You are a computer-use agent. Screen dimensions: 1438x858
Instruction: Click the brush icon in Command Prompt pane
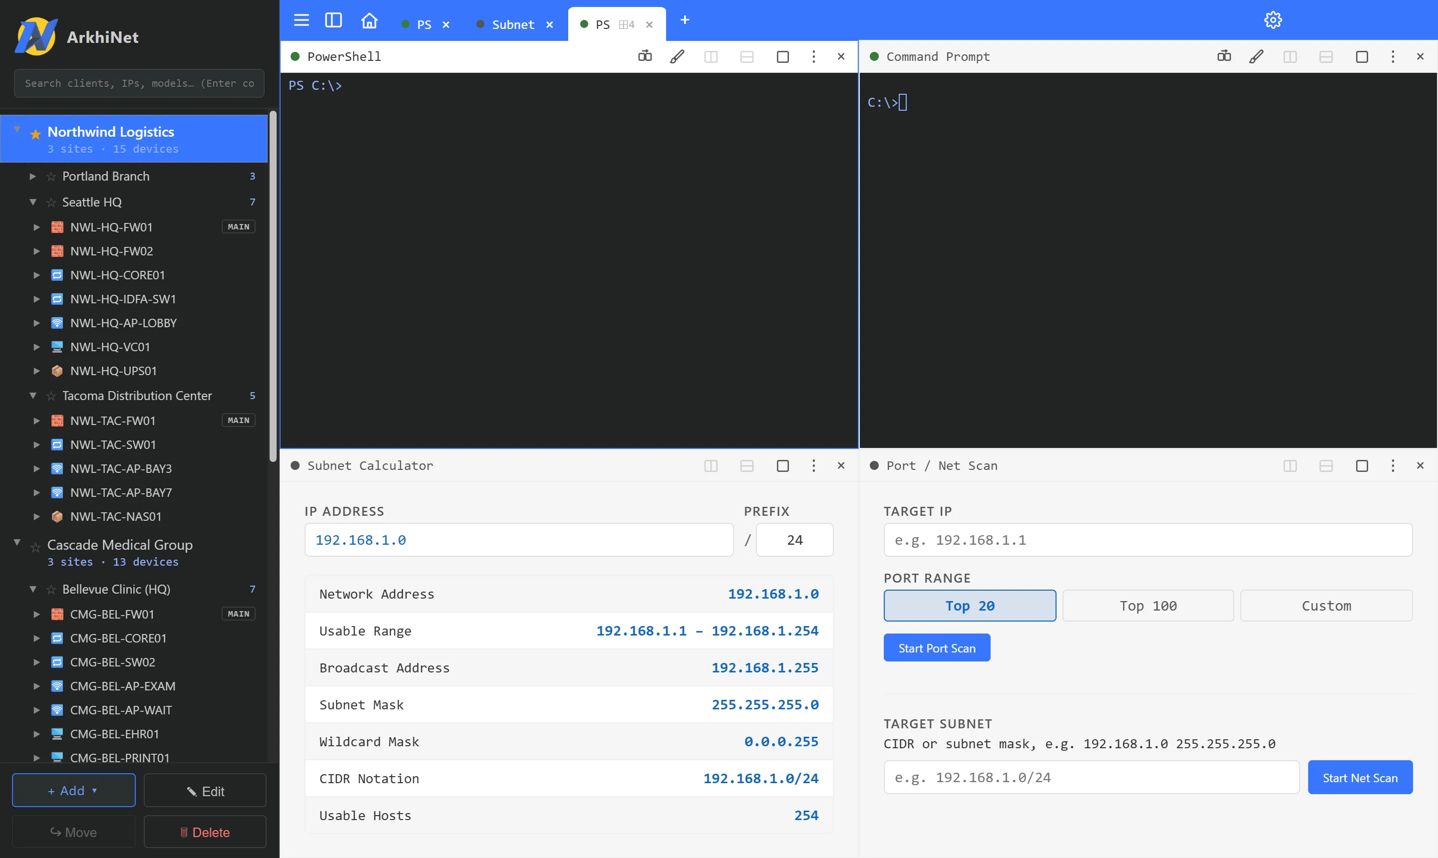click(x=1256, y=57)
